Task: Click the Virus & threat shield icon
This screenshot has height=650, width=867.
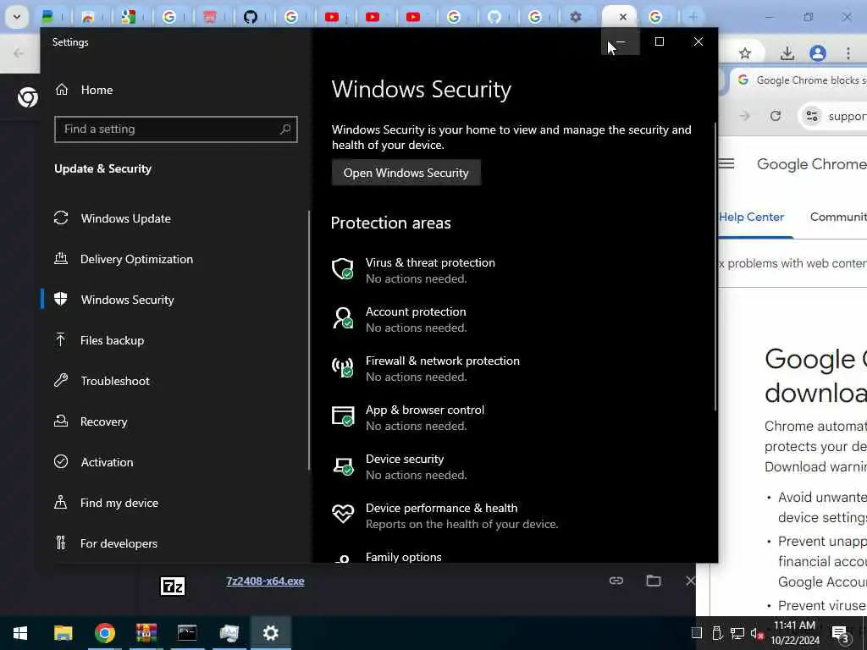Action: (343, 269)
